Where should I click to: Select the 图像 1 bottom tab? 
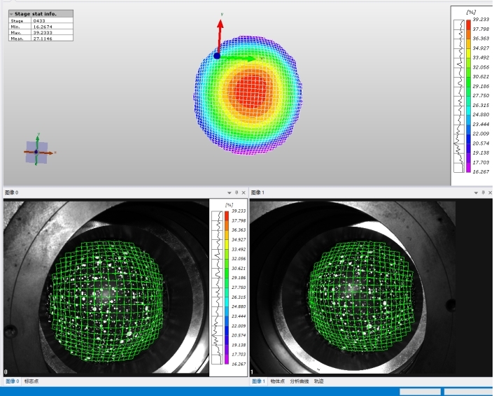pyautogui.click(x=258, y=381)
